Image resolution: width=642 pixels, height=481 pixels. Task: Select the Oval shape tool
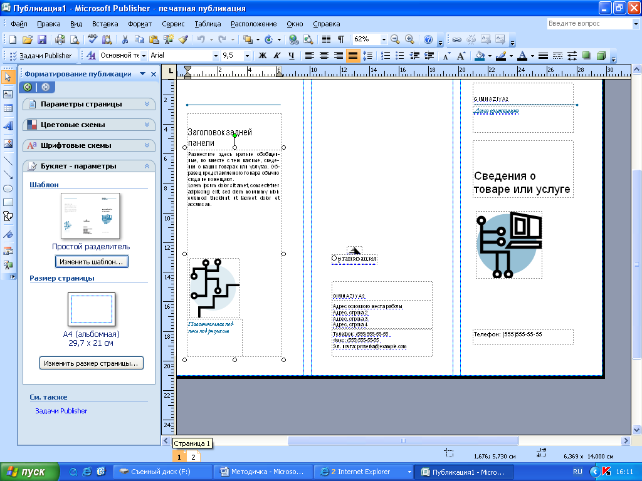pos(8,189)
